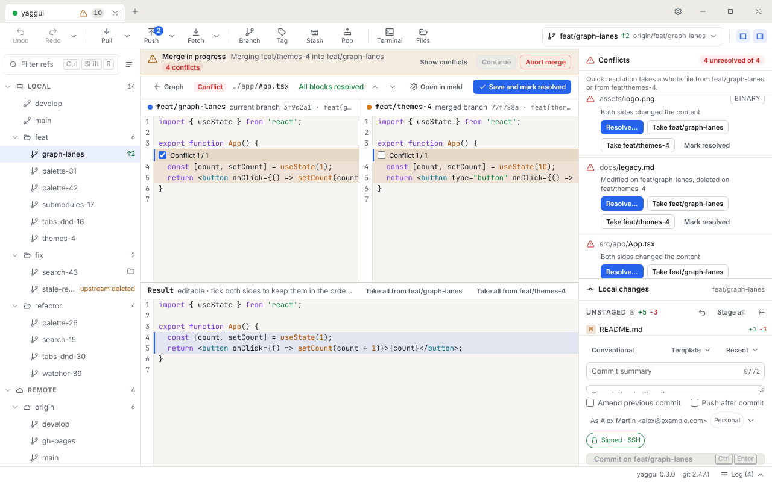
Task: Jump to next conflict block arrow
Action: (393, 87)
